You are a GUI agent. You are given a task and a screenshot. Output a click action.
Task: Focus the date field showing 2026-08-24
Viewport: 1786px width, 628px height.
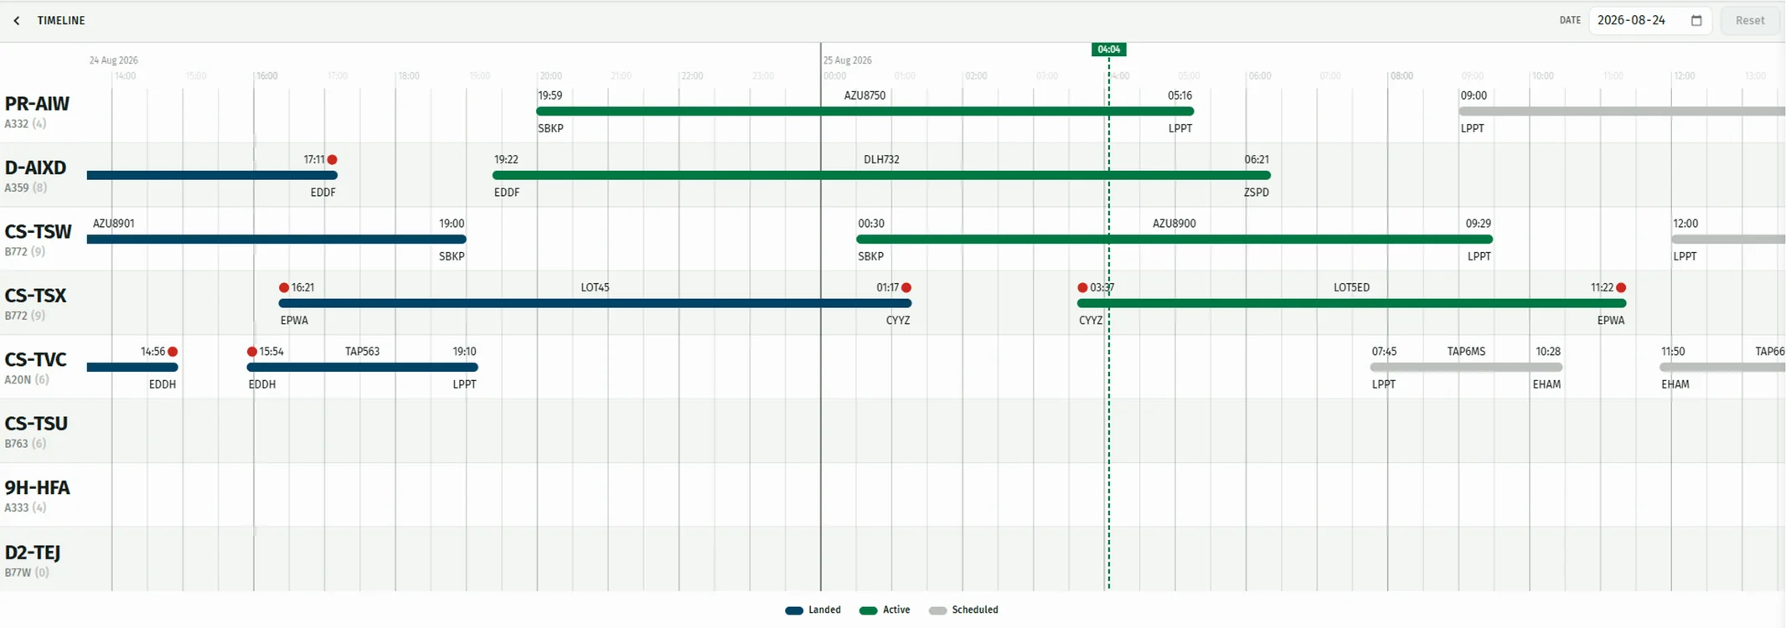(1649, 20)
